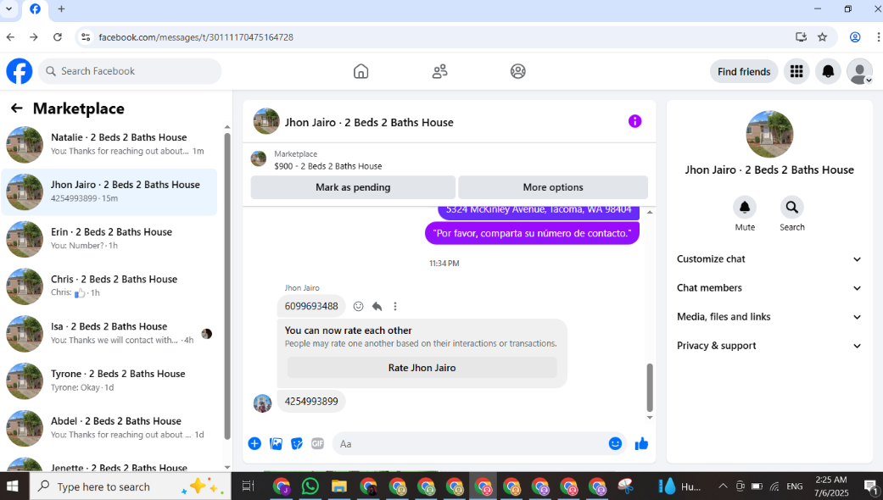This screenshot has height=500, width=883.
Task: Open Chris conversation
Action: 109,286
